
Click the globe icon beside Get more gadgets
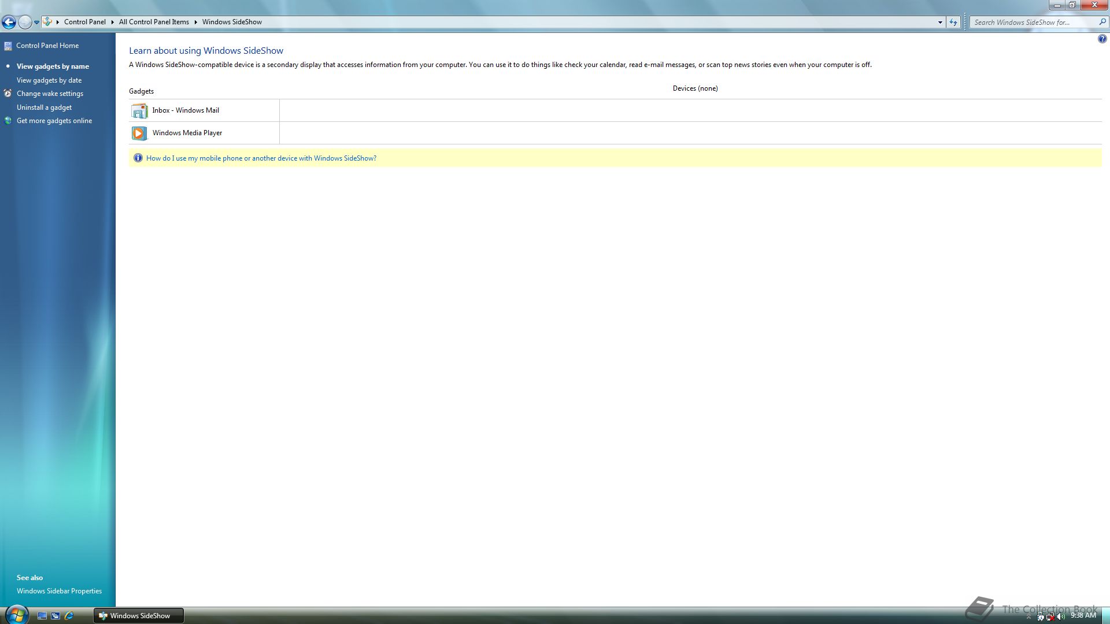8,121
